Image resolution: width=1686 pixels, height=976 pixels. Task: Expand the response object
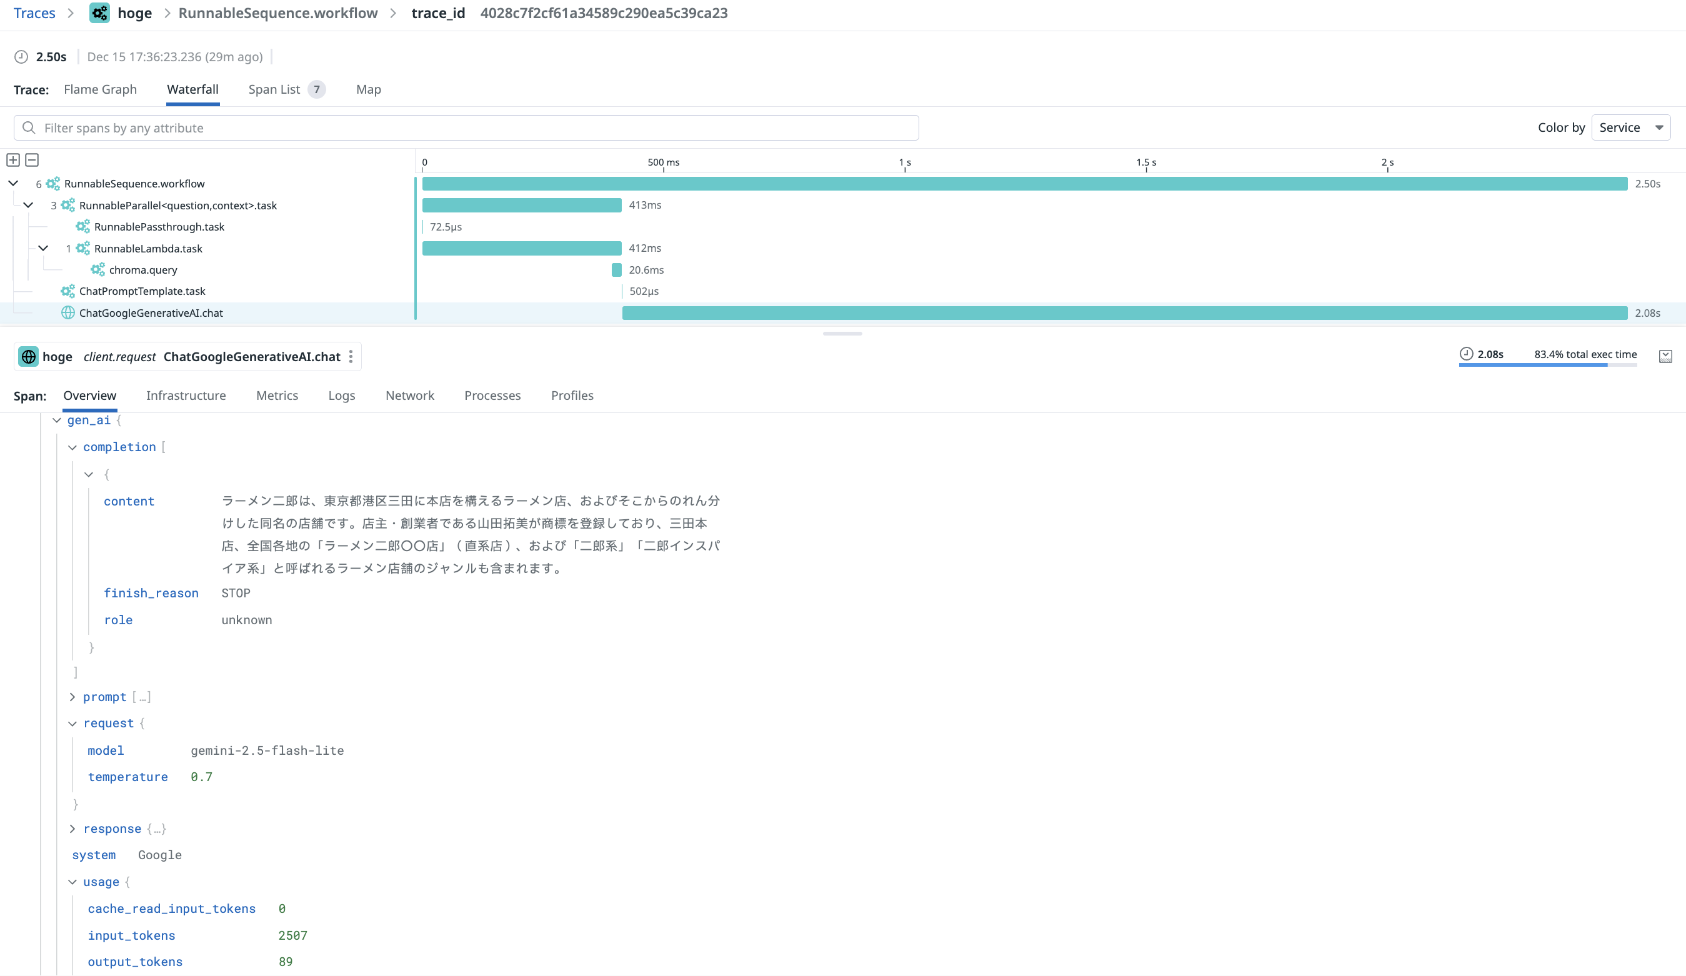click(73, 829)
